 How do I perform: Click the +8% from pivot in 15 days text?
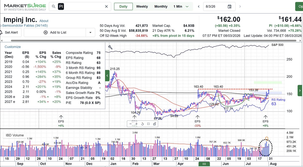pyautogui.click(x=173, y=36)
